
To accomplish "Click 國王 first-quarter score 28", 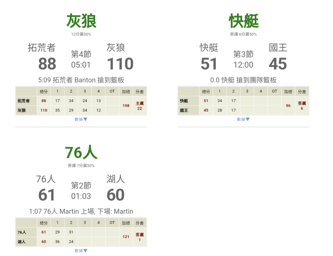I will coord(220,110).
